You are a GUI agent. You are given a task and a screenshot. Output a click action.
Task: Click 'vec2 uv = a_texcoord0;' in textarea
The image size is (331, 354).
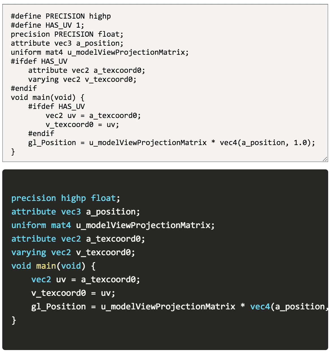(93, 116)
